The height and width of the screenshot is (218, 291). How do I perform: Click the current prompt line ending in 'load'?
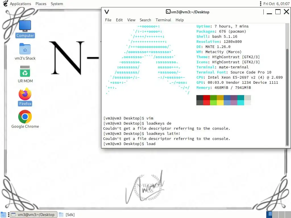click(x=129, y=144)
